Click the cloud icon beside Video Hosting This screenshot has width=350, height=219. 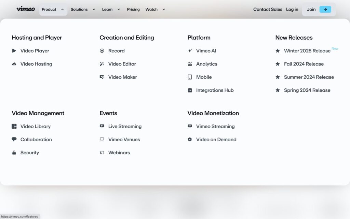[x=14, y=64]
